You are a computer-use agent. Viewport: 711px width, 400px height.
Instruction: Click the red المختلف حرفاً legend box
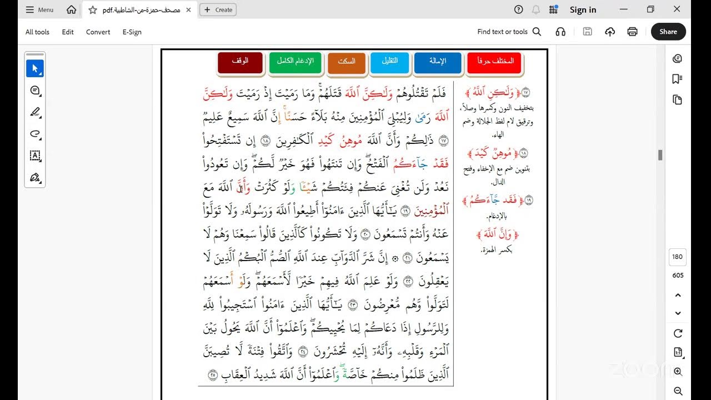[494, 63]
